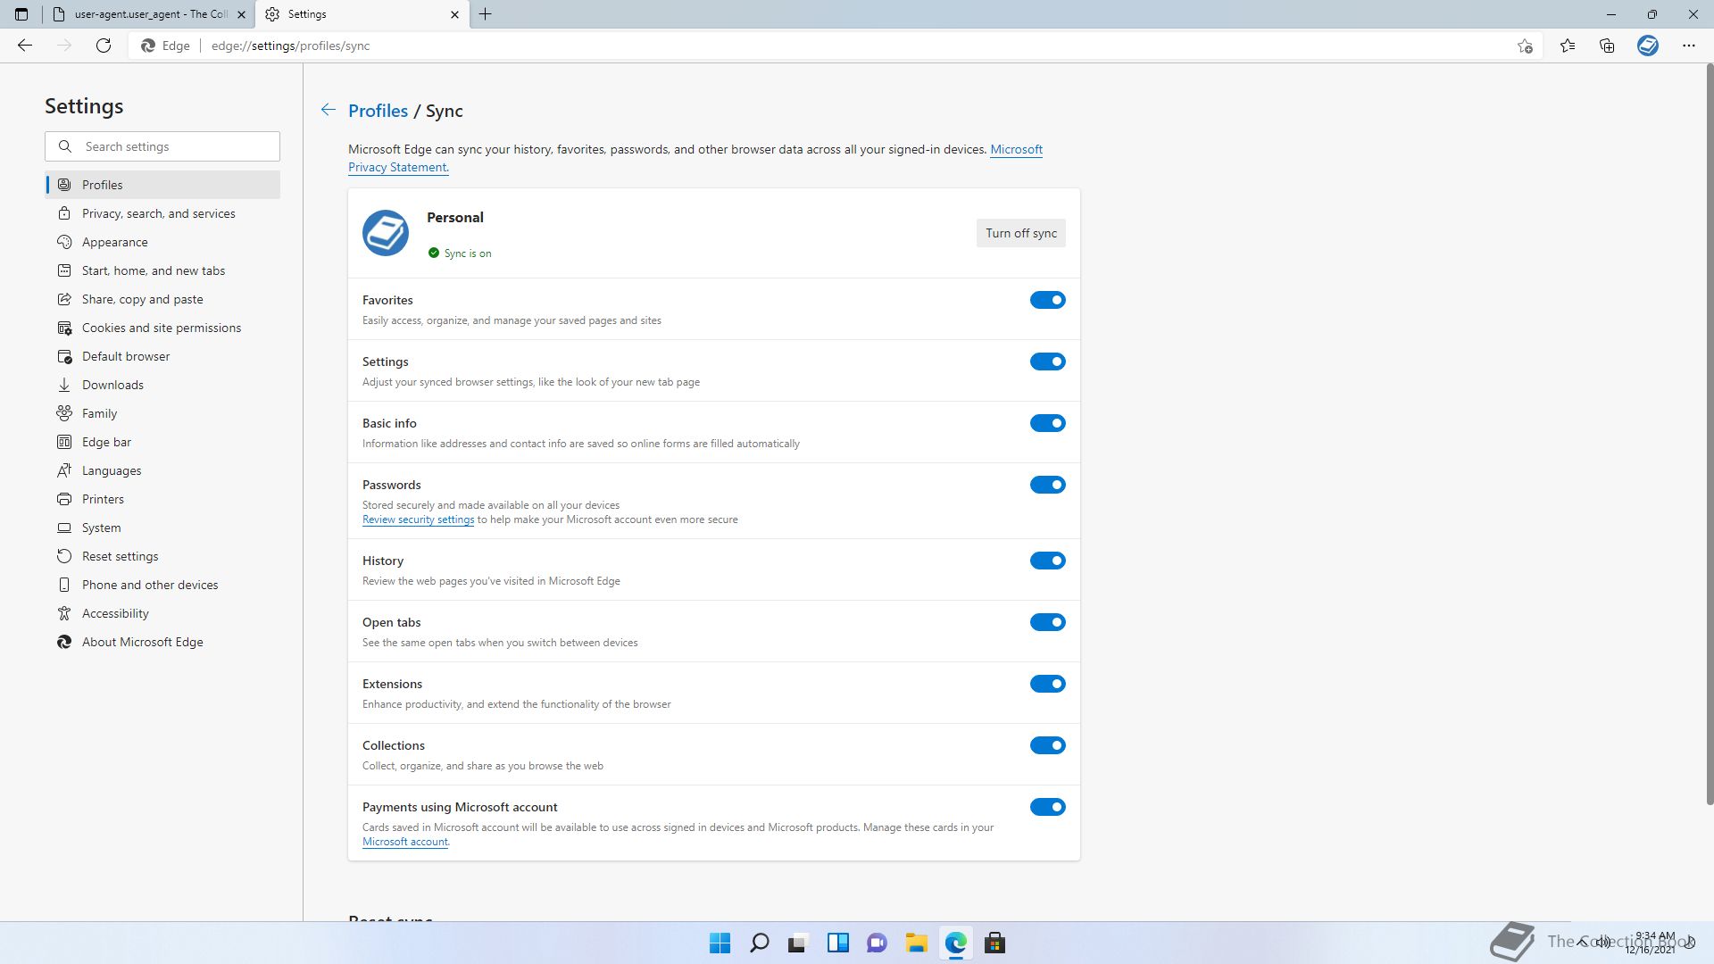Open the Favorites star icon in toolbar
Viewport: 1714px width, 964px height.
pyautogui.click(x=1567, y=46)
